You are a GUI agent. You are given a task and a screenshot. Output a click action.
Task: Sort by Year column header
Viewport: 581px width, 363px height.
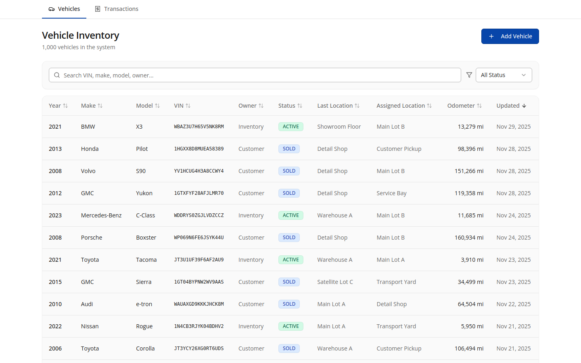pyautogui.click(x=59, y=106)
